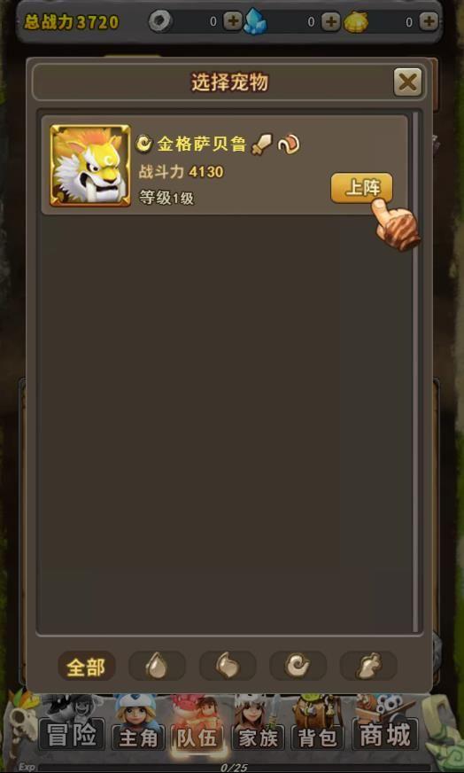The height and width of the screenshot is (773, 464).
Task: Filter pets by earth fist element
Action: tap(368, 667)
